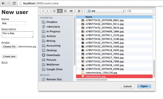
Task: Open the item arrangement dropdown
Action: coord(80,11)
